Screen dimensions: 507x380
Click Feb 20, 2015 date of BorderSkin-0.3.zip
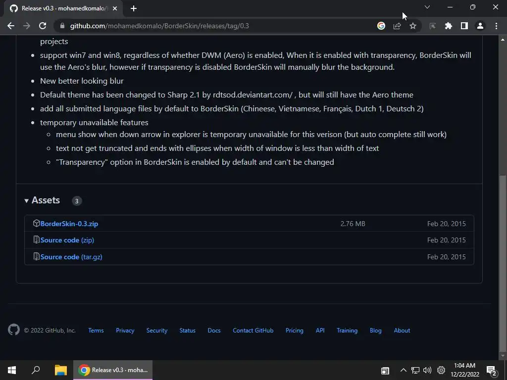click(446, 224)
